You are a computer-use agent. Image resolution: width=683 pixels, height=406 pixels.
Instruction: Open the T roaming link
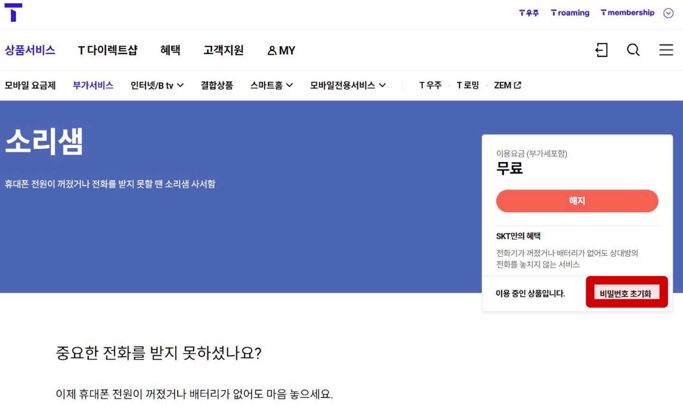570,13
